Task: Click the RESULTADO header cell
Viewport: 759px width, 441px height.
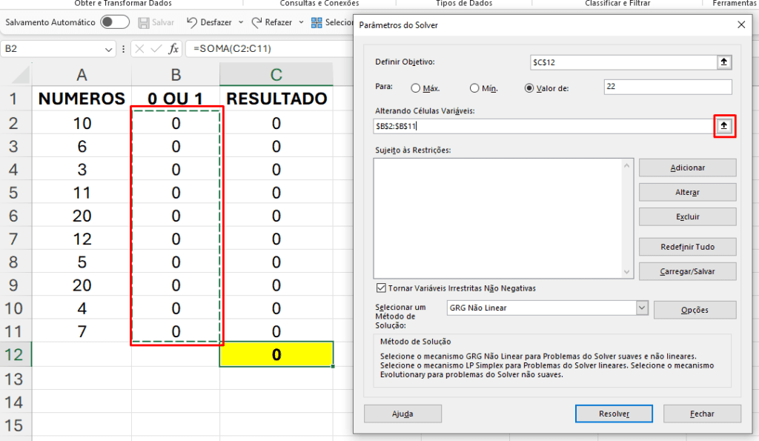Action: point(276,99)
